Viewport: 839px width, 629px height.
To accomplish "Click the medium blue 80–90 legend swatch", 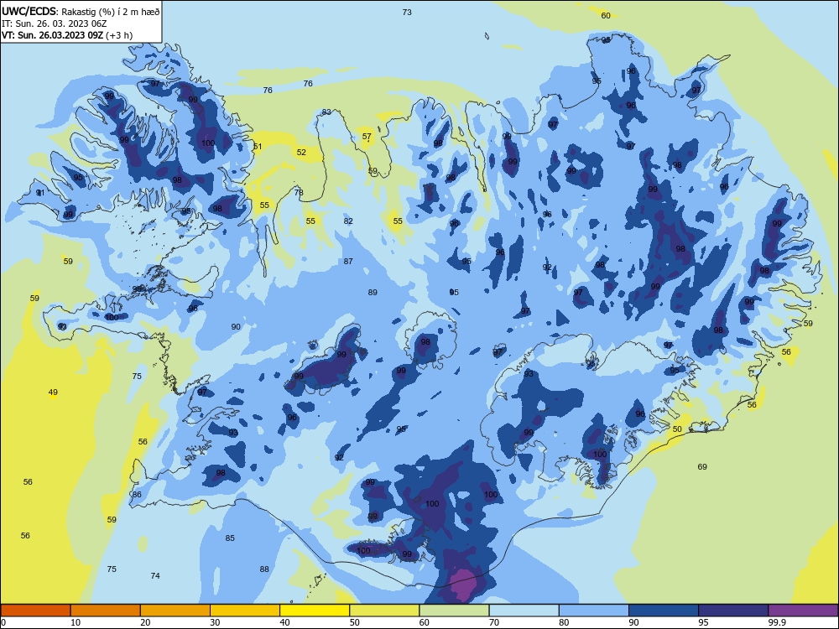I will (594, 611).
